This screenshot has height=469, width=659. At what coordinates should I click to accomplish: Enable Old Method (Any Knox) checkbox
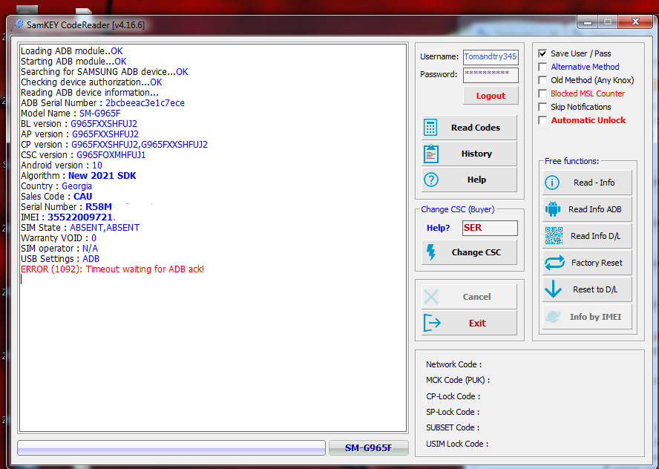pyautogui.click(x=542, y=80)
